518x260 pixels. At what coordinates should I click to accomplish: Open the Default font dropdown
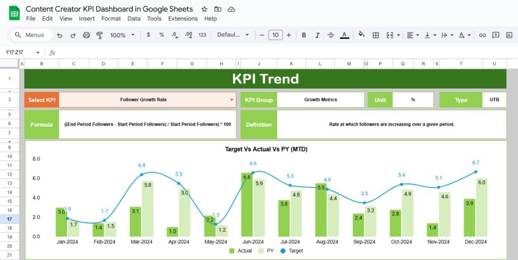tap(233, 35)
